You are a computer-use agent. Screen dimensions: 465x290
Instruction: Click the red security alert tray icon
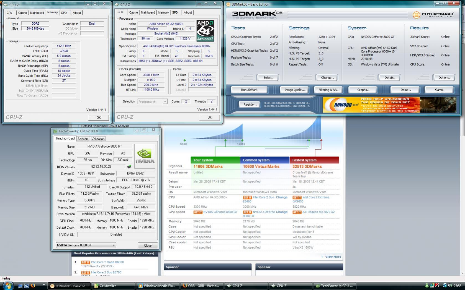[436, 285]
